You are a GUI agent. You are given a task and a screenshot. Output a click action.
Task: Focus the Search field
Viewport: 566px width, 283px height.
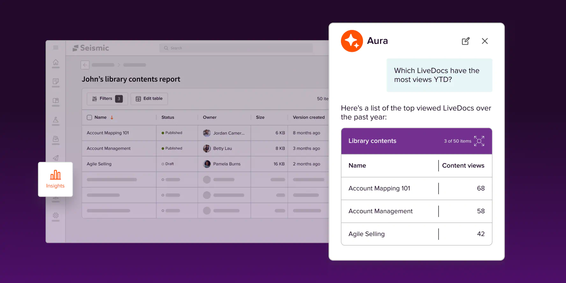tap(236, 48)
